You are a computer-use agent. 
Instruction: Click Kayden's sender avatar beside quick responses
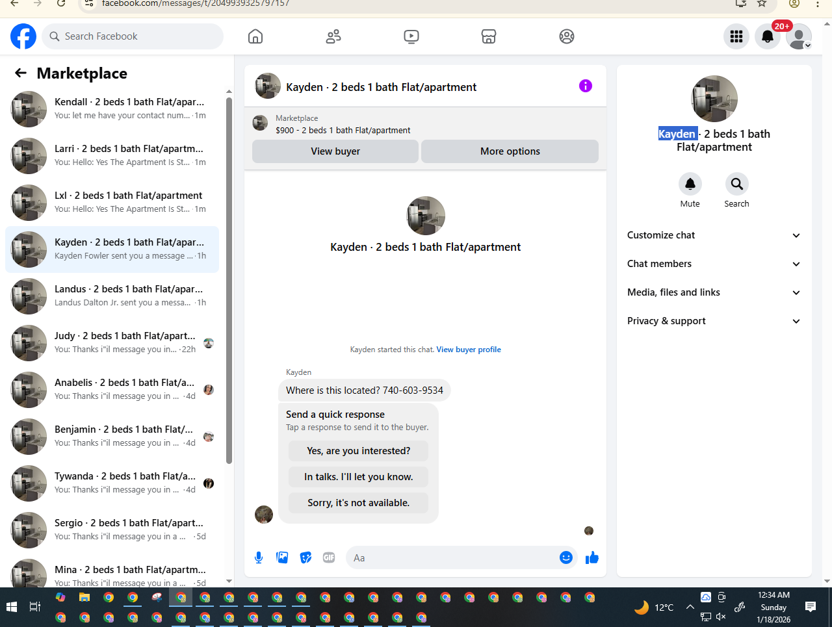tap(264, 515)
